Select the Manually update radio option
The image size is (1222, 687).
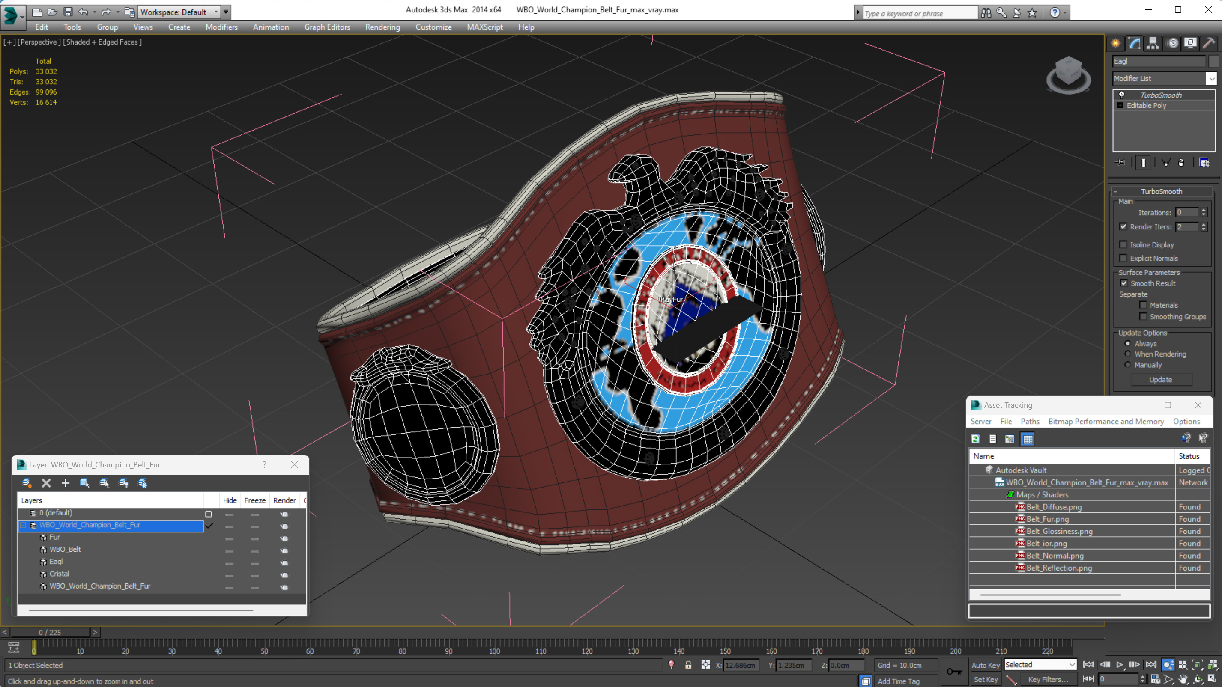coord(1128,365)
